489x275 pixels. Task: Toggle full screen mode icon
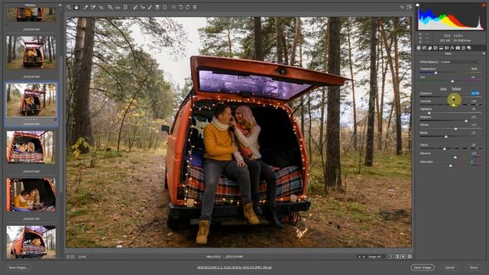tap(410, 7)
